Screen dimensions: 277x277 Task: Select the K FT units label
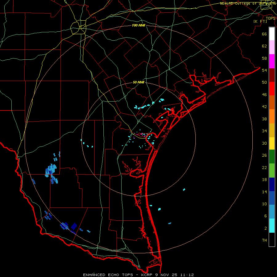(260, 22)
